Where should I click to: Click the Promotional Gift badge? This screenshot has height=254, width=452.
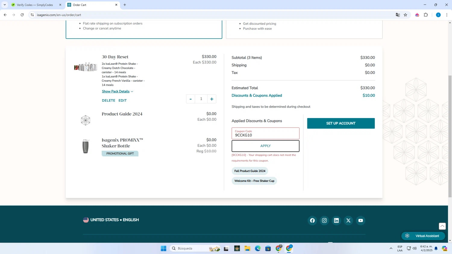click(120, 153)
